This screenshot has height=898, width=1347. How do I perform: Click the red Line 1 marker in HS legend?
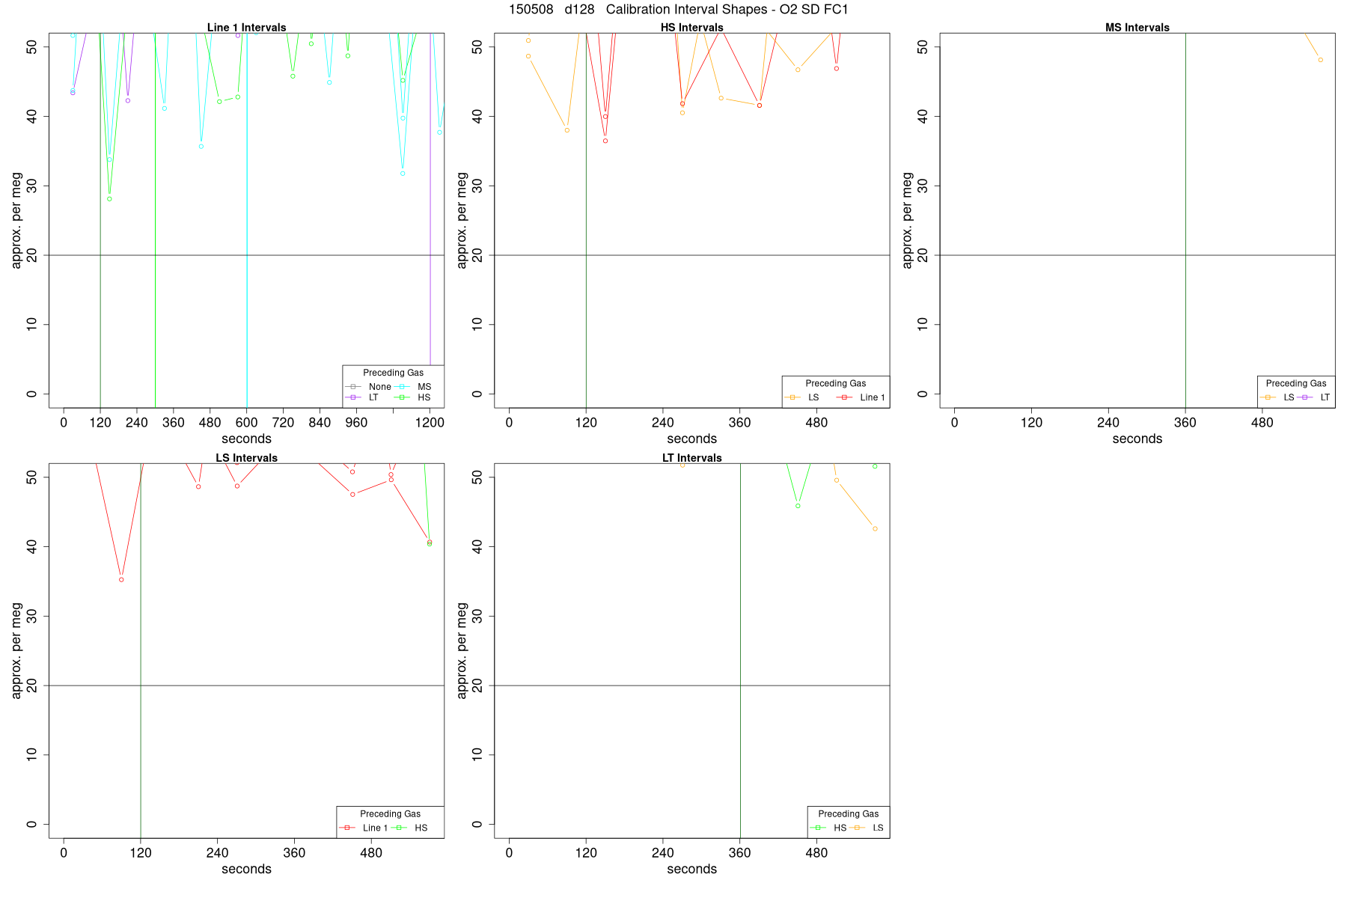pyautogui.click(x=844, y=397)
